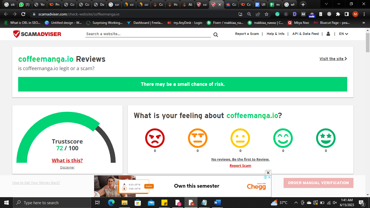The width and height of the screenshot is (370, 208).
Task: Switch to the Semrush 'Pro' tab
Action: (54, 5)
